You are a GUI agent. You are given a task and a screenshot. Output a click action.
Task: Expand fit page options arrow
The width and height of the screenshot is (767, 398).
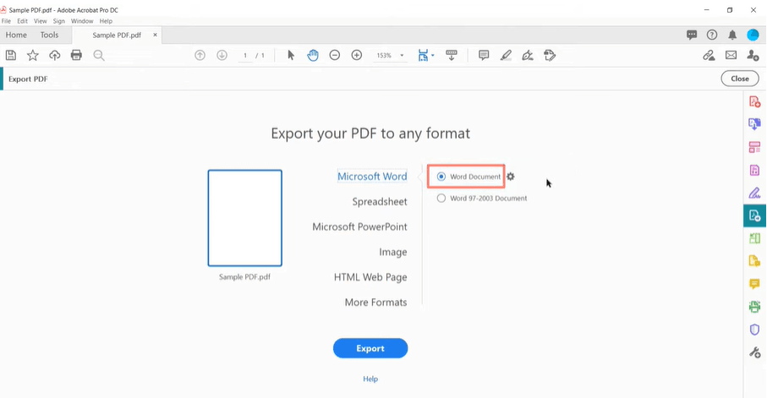point(432,55)
